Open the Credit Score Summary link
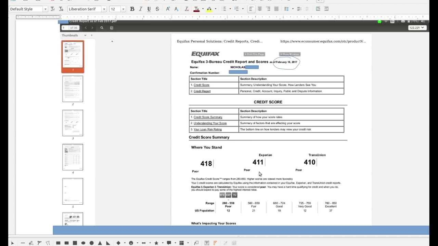The image size is (438, 246). 208,117
